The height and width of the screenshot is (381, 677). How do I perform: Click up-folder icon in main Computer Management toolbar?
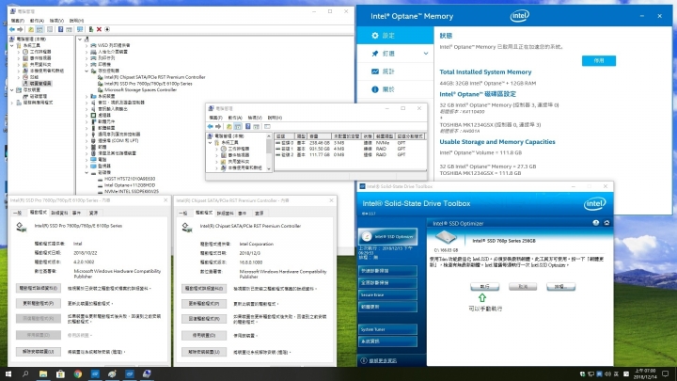[x=31, y=29]
